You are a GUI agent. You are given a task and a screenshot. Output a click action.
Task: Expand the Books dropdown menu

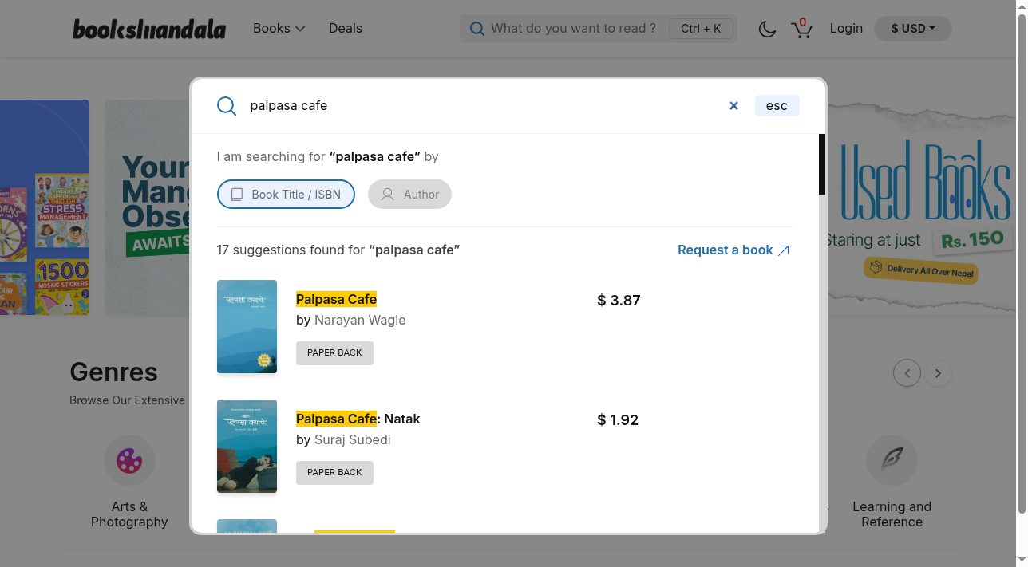tap(279, 28)
